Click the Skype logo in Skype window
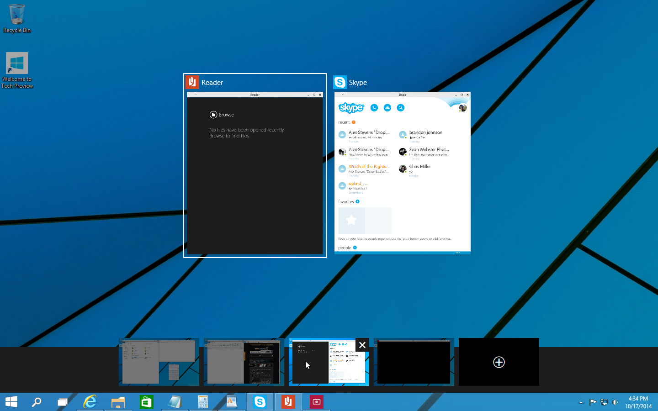Screen dimensions: 658x411 point(351,108)
